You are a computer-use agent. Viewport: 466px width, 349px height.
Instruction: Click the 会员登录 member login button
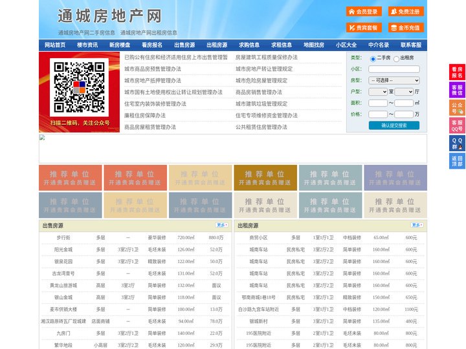pyautogui.click(x=364, y=12)
